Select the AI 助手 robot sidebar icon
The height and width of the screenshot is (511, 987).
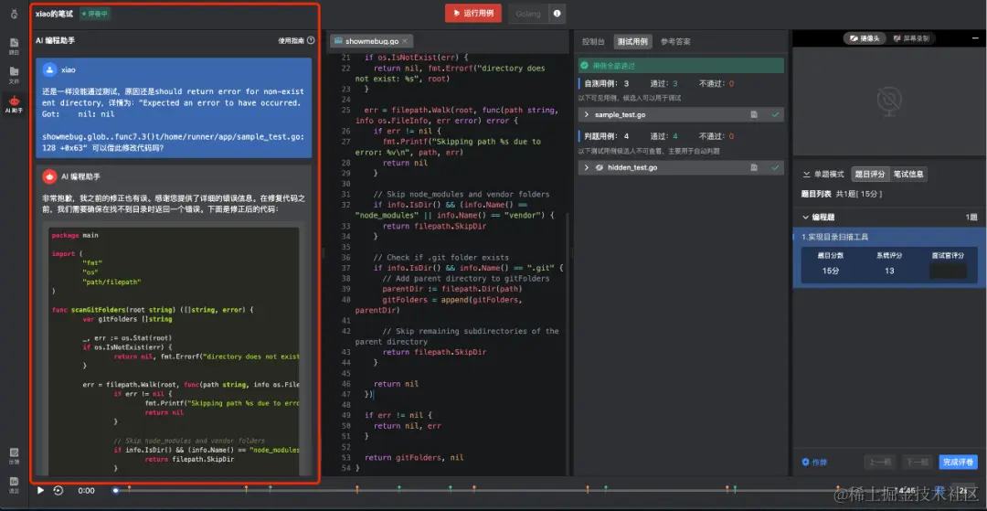[x=14, y=103]
